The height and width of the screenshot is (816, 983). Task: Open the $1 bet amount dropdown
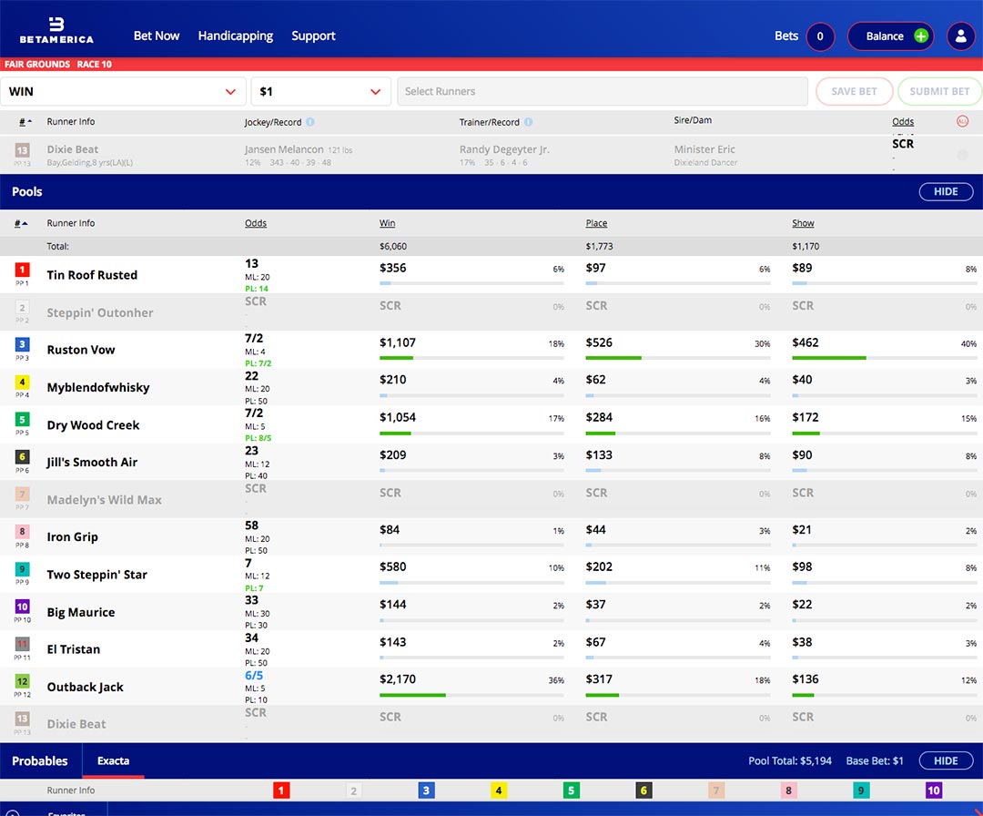pyautogui.click(x=320, y=91)
